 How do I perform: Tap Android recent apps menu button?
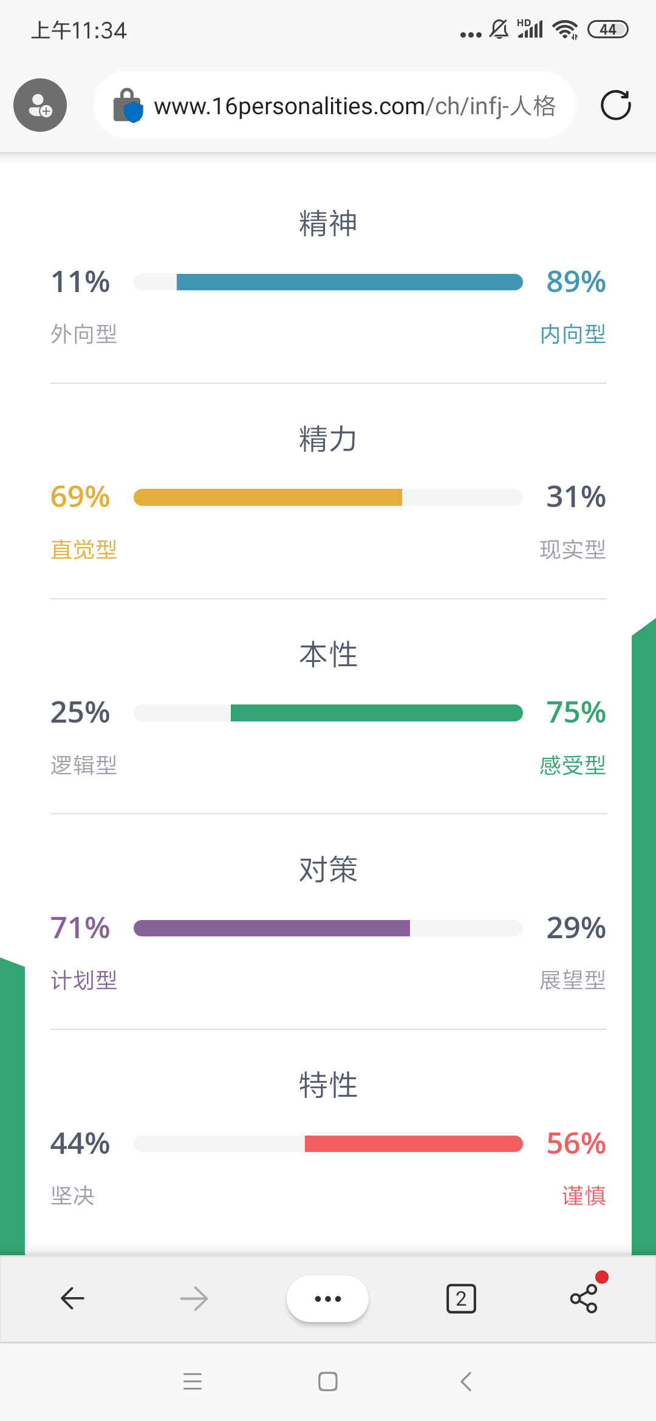(193, 1382)
